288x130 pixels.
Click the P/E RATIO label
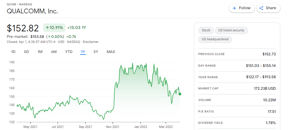point(206,112)
